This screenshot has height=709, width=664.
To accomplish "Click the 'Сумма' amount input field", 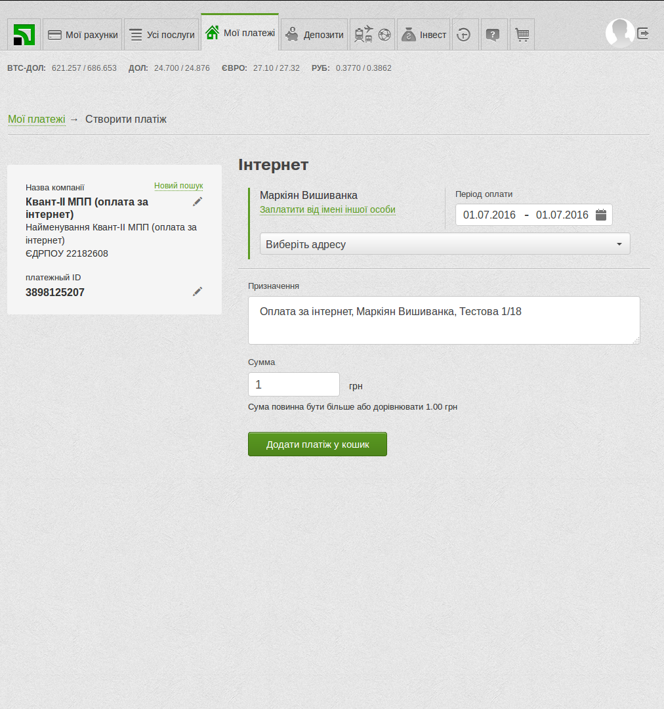I will 293,385.
